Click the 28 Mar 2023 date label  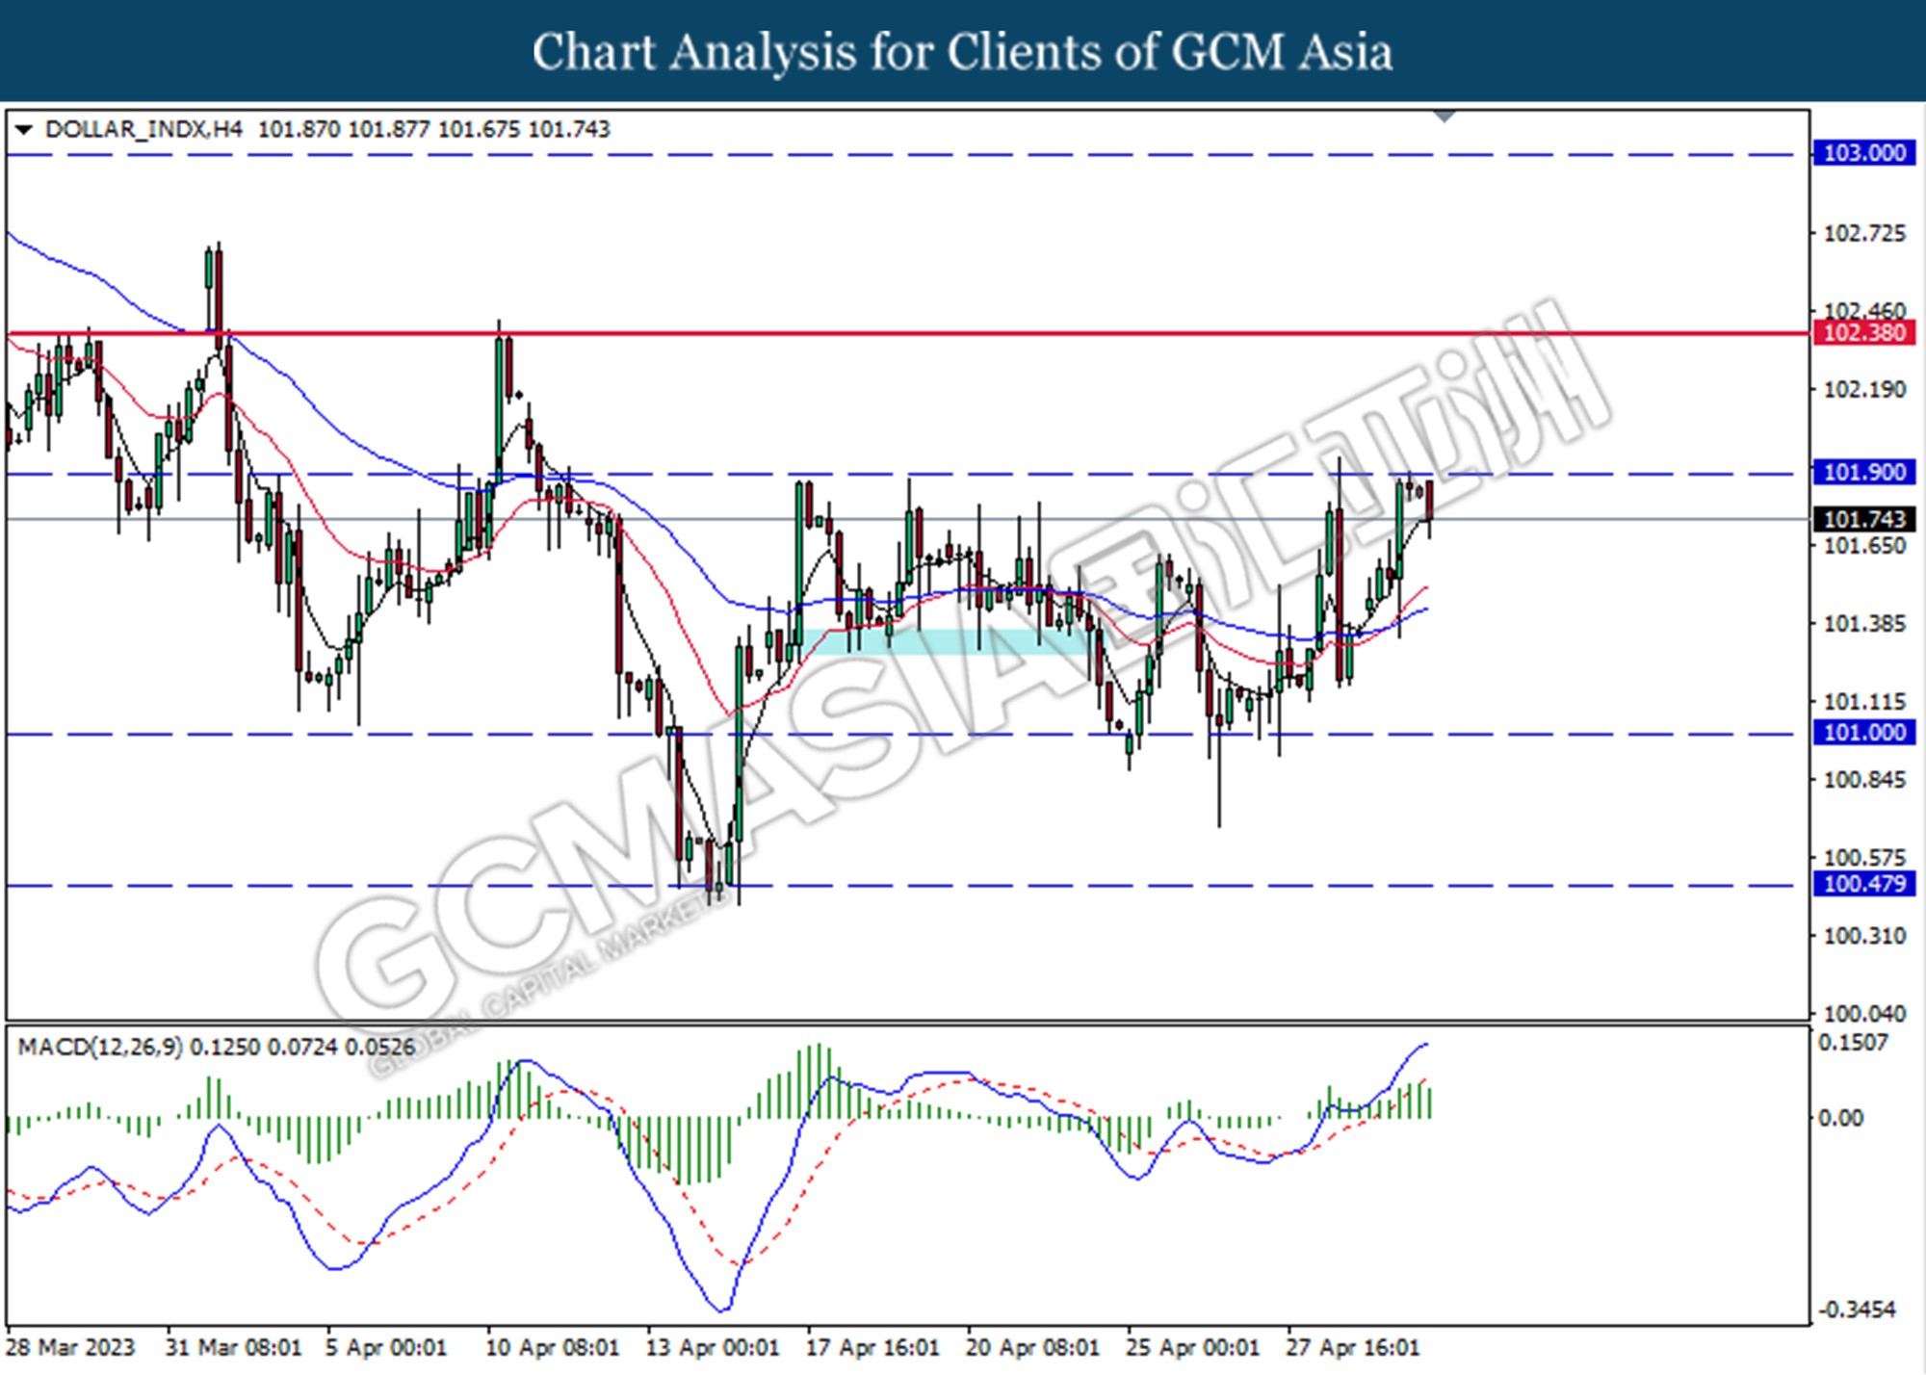click(x=70, y=1347)
